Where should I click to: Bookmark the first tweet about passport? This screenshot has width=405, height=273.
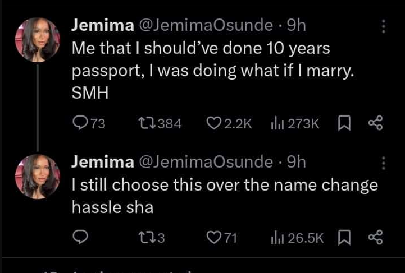pyautogui.click(x=345, y=124)
